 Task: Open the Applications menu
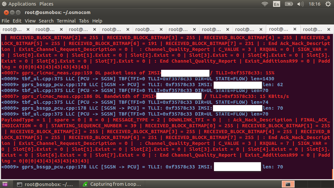tap(22, 4)
